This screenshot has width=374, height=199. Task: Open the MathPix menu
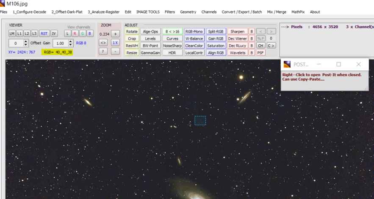(298, 12)
